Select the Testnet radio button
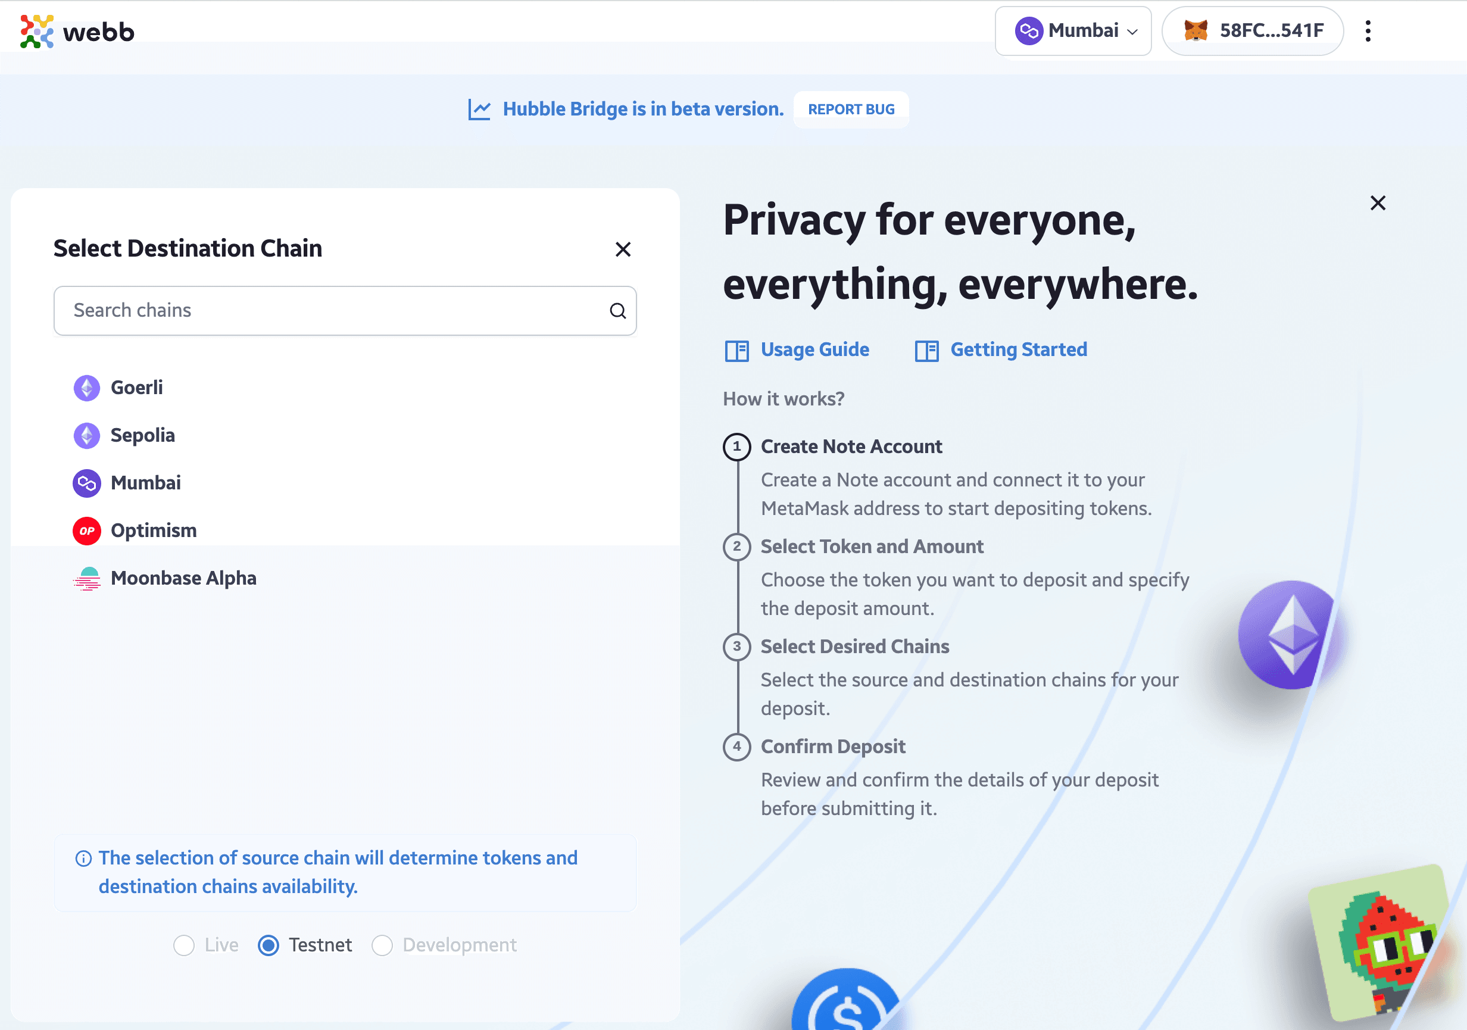 pyautogui.click(x=269, y=945)
